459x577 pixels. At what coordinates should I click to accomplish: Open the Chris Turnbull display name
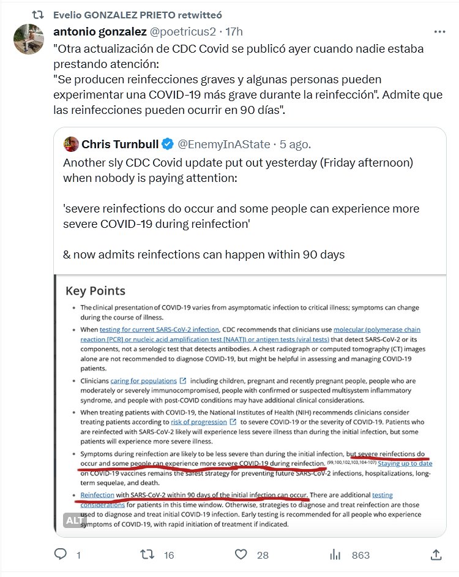pyautogui.click(x=120, y=145)
